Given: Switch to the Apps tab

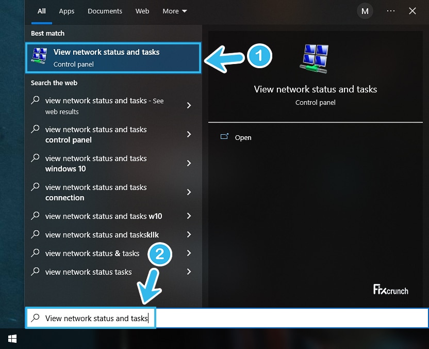Looking at the screenshot, I should pos(67,11).
